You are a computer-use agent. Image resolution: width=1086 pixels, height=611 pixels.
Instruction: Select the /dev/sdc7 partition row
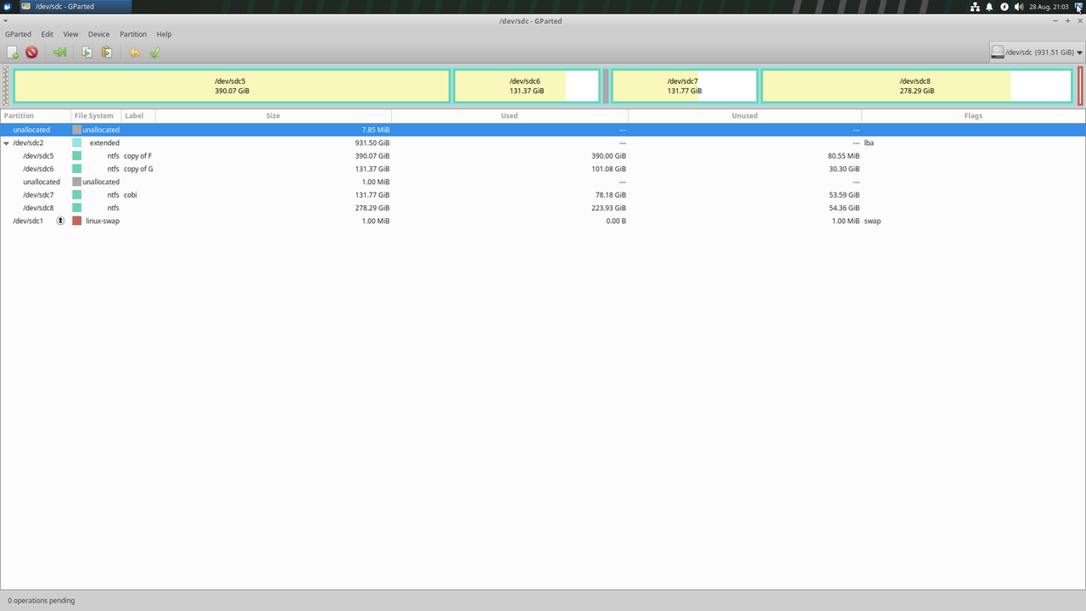[x=543, y=195]
